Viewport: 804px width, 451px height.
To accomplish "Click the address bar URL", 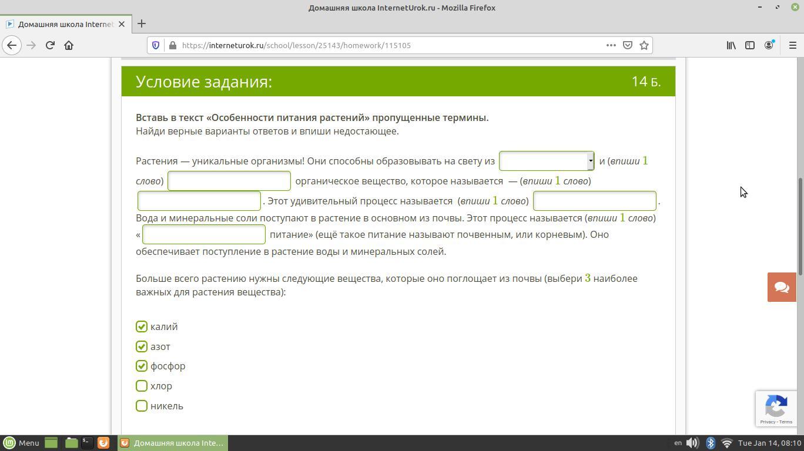I will coord(296,45).
